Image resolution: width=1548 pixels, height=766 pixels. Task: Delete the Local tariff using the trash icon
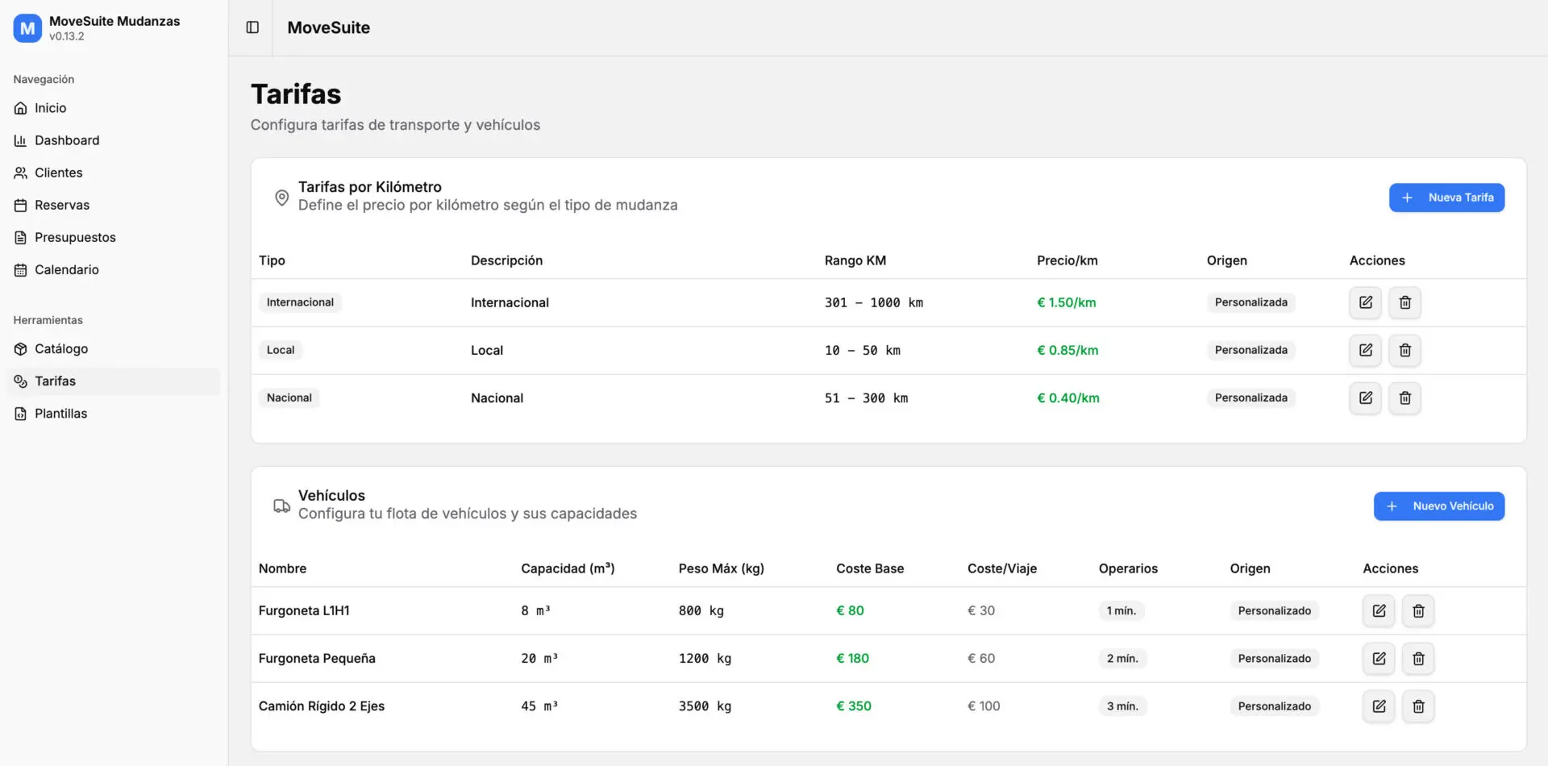pos(1404,350)
